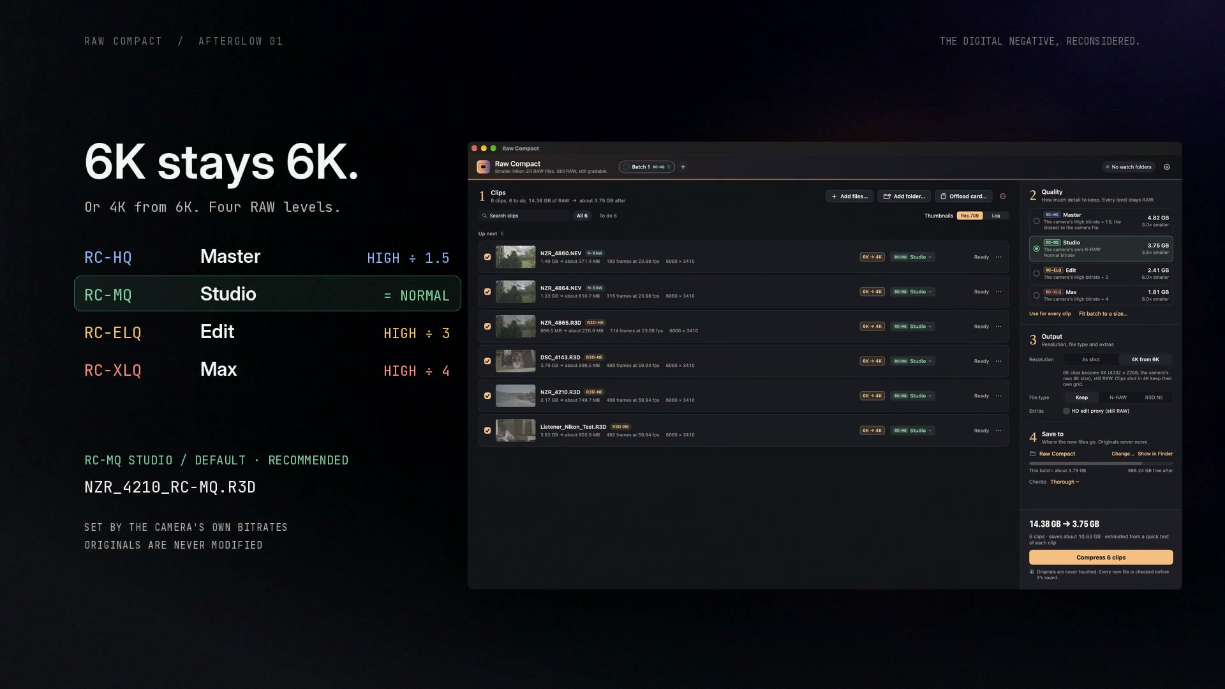Uncheck the NZR_4865.R3D clip checkbox
Viewport: 1225px width, 689px height.
click(x=487, y=327)
